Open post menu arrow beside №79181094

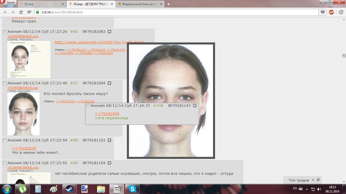click(109, 83)
